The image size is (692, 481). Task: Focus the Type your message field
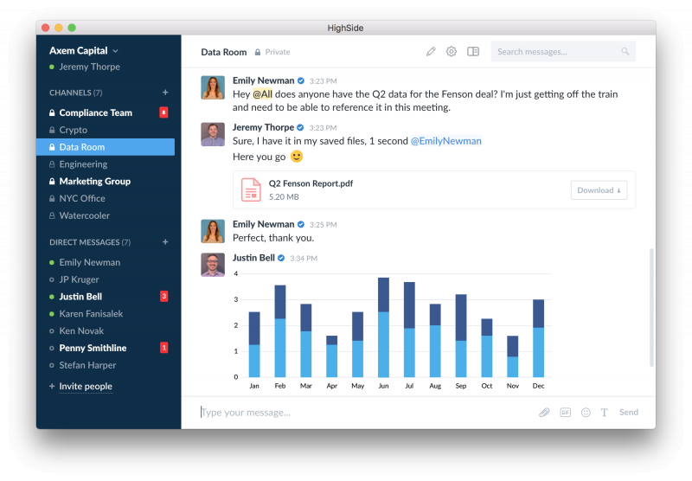point(366,412)
